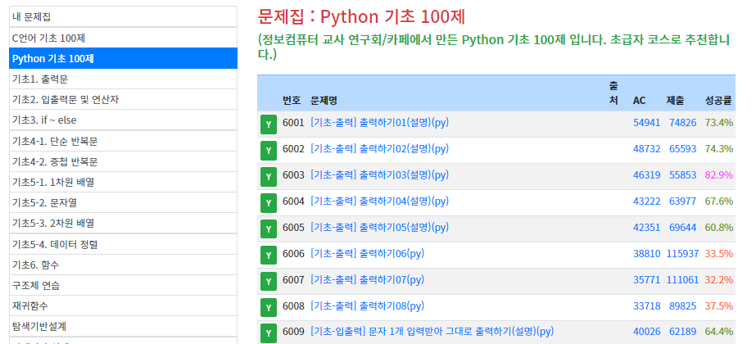Click the green Y badge for problem 6002
756x344 pixels.
[x=269, y=151]
